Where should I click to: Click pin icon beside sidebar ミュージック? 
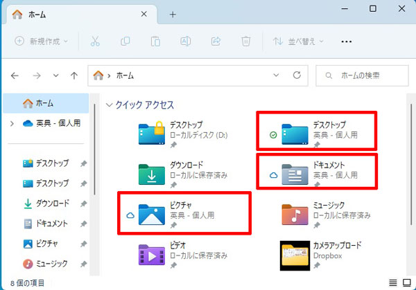click(x=84, y=264)
